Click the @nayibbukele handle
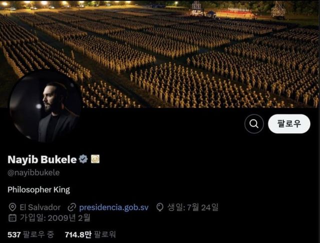 [33, 173]
